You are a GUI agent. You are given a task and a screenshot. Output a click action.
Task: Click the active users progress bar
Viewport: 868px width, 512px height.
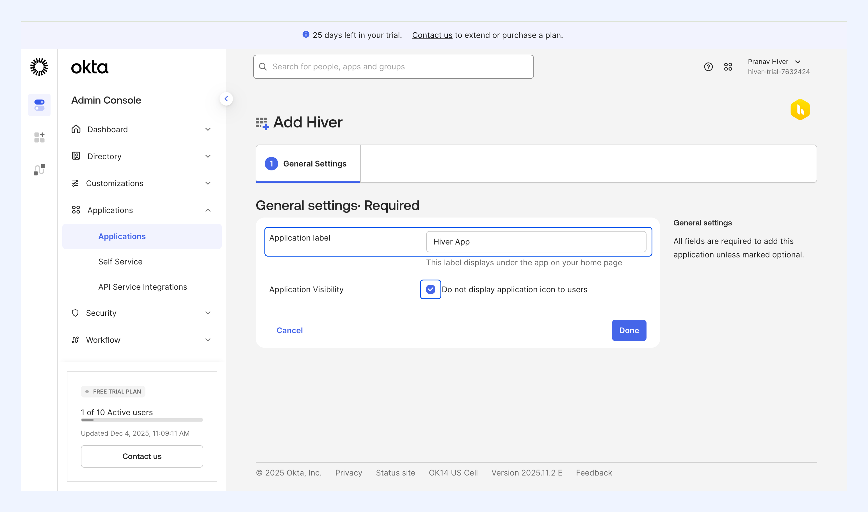point(142,420)
